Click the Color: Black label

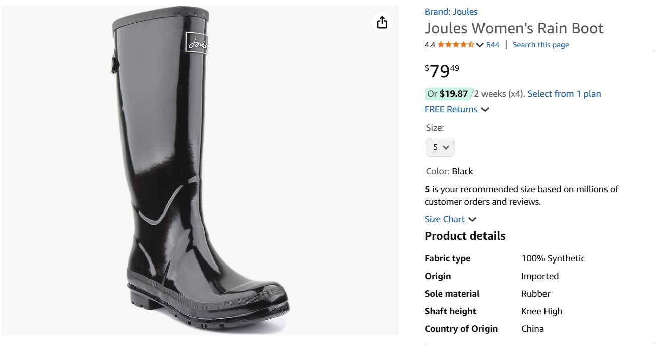[x=449, y=171]
